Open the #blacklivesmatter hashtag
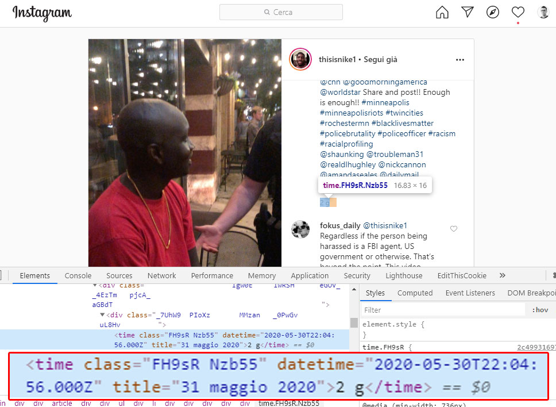This screenshot has height=407, width=556. (x=403, y=123)
